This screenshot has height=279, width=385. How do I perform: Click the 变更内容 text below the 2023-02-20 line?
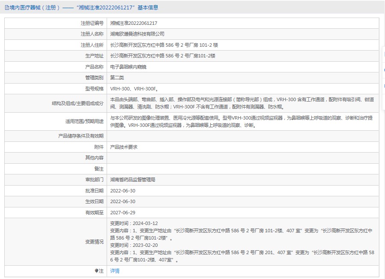click(x=242, y=256)
